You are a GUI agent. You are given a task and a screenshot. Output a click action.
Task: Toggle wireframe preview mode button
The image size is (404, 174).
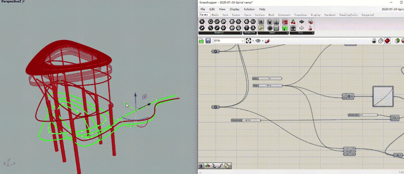(x=381, y=41)
